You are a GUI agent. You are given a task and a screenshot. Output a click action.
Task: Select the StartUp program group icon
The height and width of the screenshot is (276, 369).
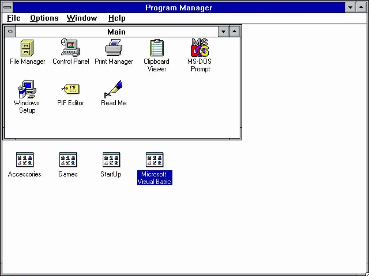tap(111, 160)
